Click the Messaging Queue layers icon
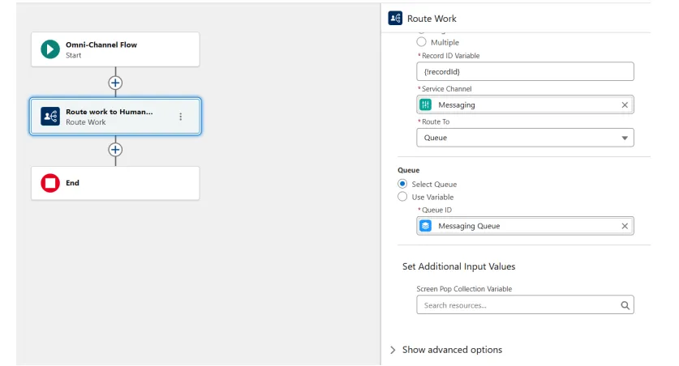Image resolution: width=679 pixels, height=366 pixels. tap(426, 226)
